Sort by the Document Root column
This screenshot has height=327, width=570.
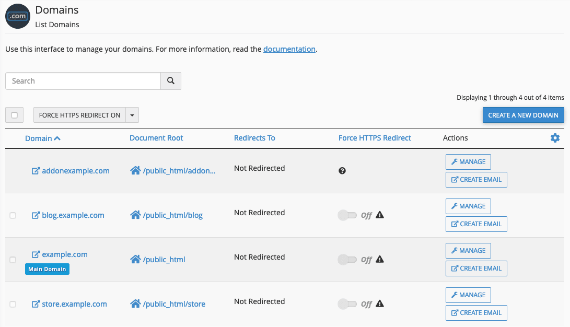[x=156, y=138]
